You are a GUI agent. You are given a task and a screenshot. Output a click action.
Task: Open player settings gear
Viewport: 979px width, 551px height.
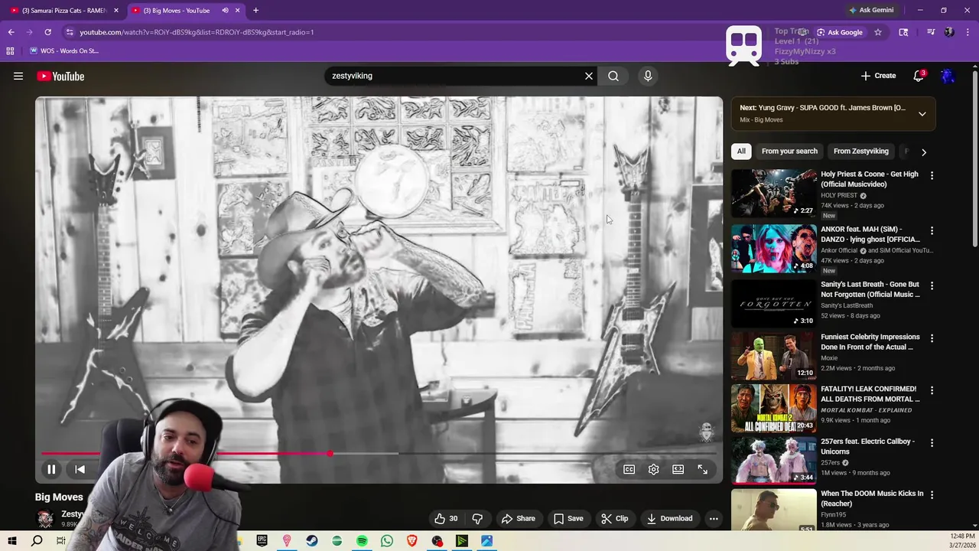[x=653, y=469]
